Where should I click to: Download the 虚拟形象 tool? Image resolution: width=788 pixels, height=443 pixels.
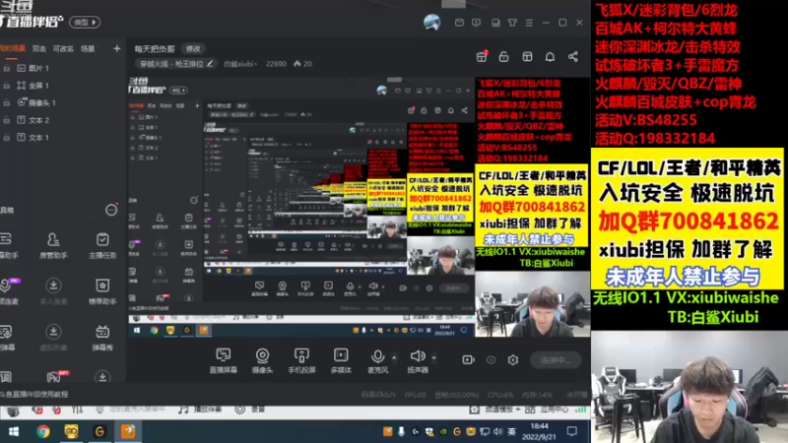(53, 337)
